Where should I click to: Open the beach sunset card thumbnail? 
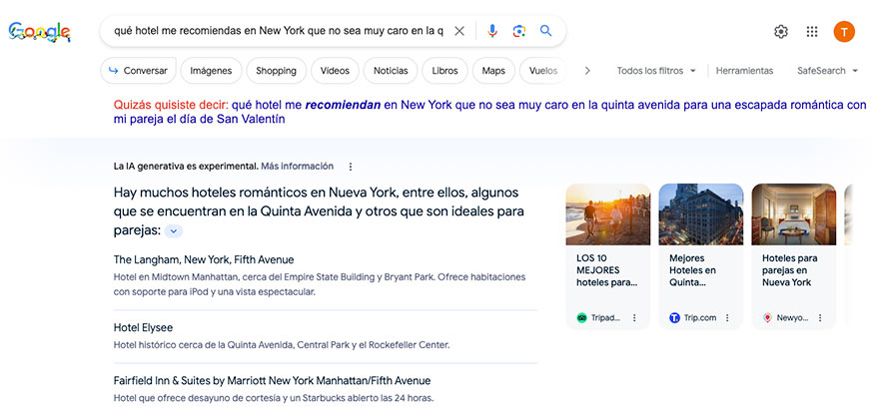pos(608,214)
